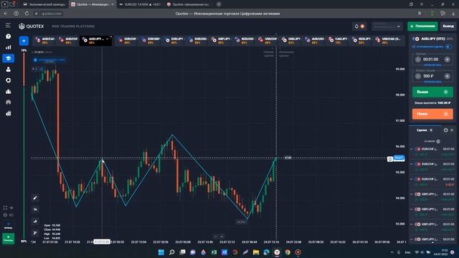This screenshot has height=258, width=459.
Task: Switch to GBP/JPY asset tab
Action: coord(221,41)
